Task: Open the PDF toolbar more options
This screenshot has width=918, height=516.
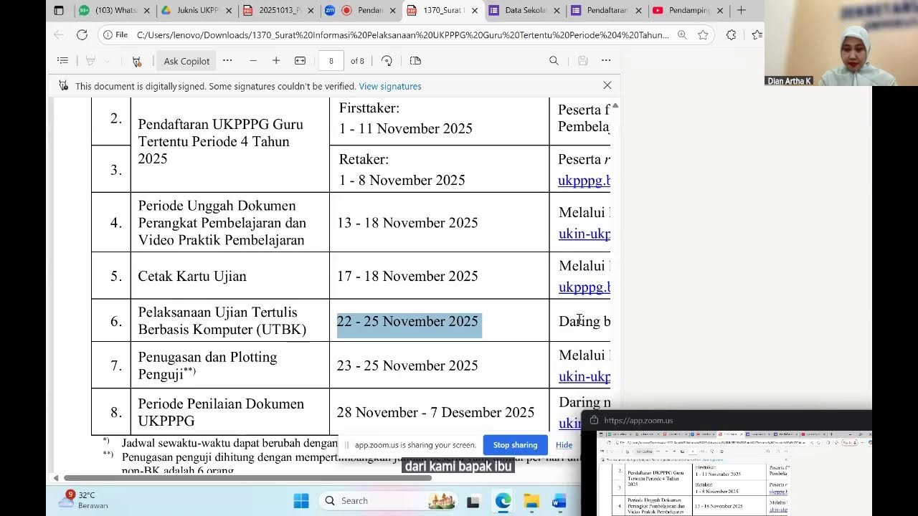Action: (x=606, y=61)
